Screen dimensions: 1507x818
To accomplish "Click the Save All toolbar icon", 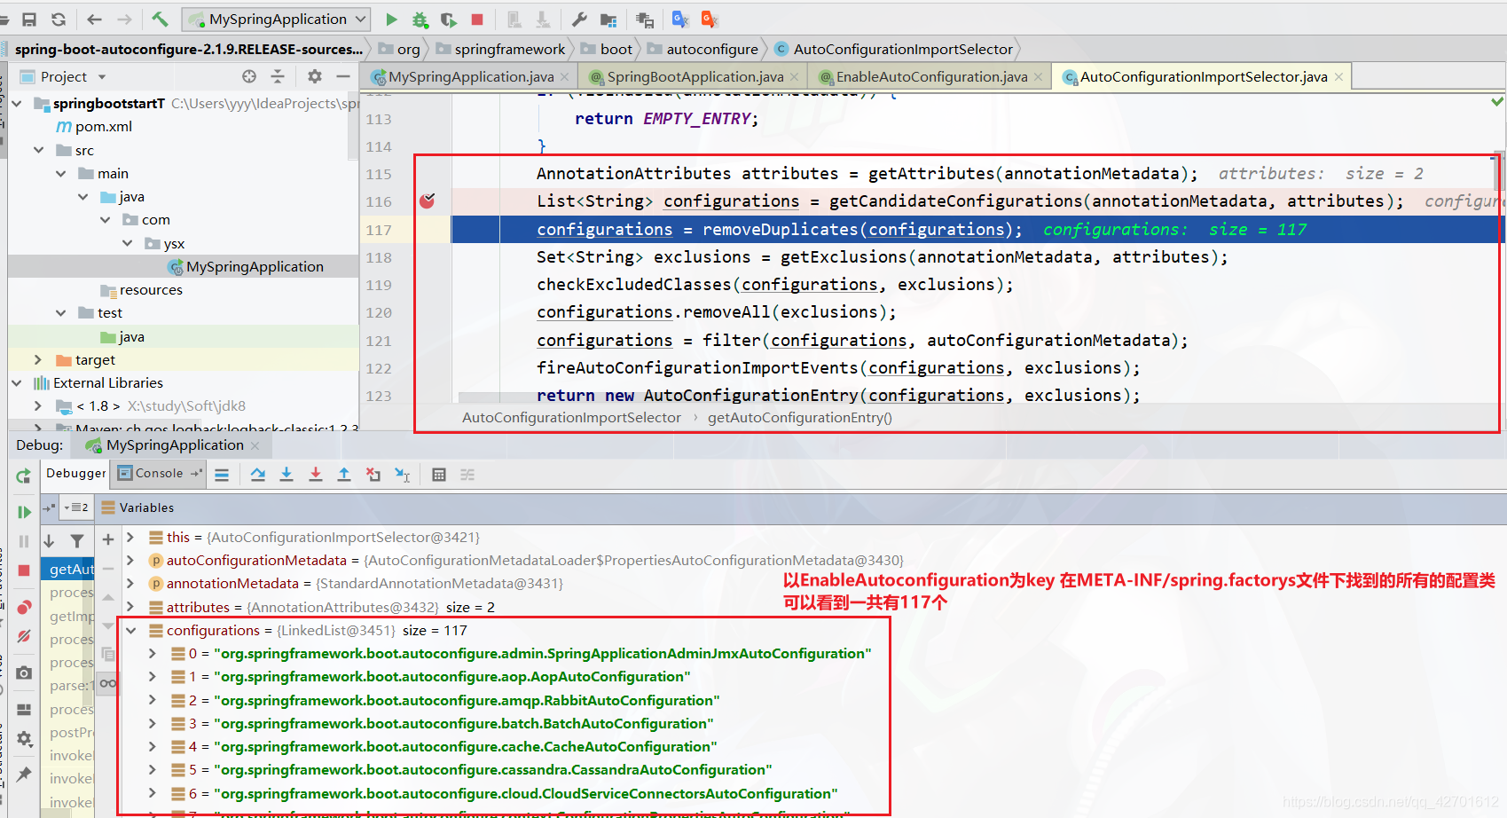I will pos(29,20).
